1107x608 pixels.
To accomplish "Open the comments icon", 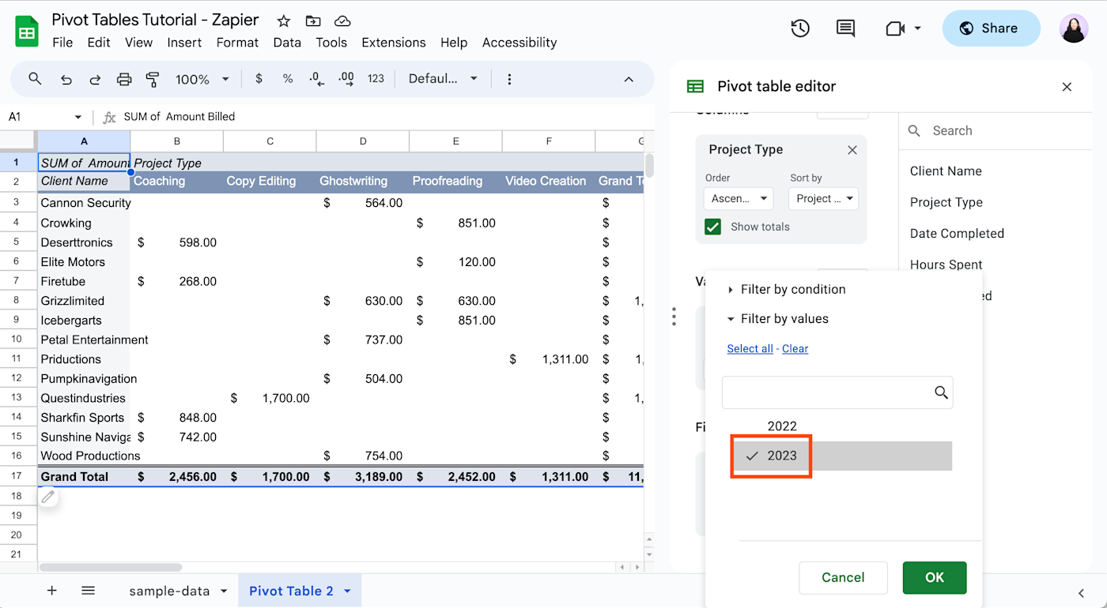I will pos(845,28).
